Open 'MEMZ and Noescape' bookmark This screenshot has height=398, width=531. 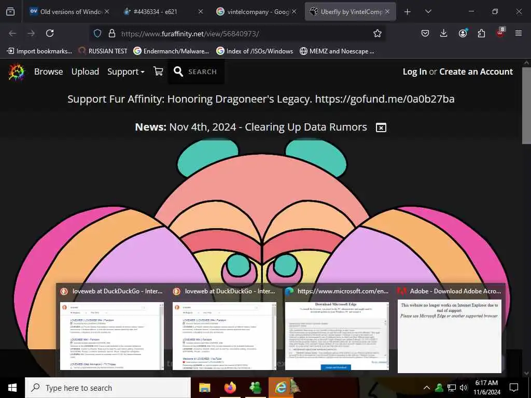(337, 51)
